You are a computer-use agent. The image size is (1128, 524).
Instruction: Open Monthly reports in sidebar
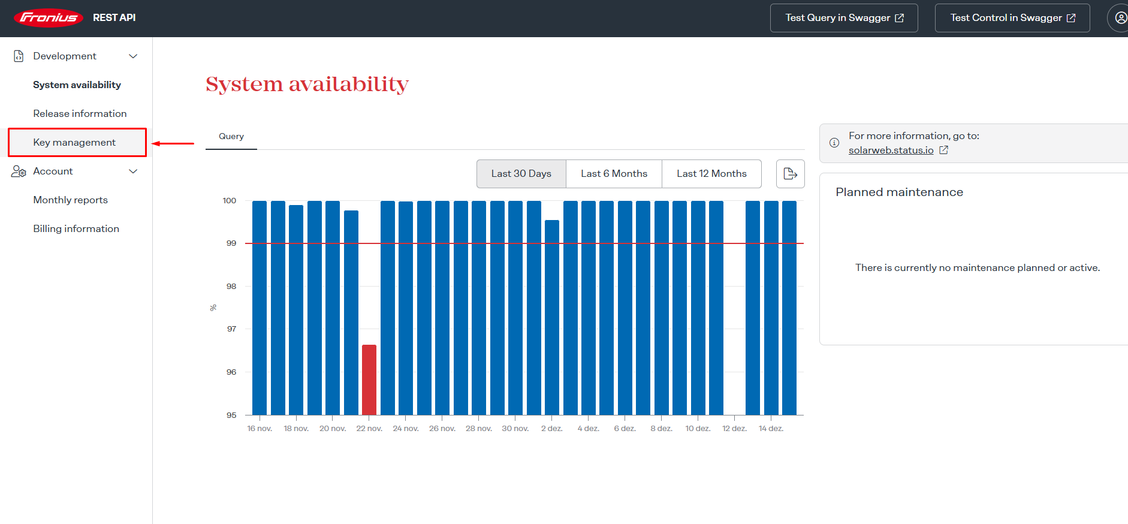70,200
